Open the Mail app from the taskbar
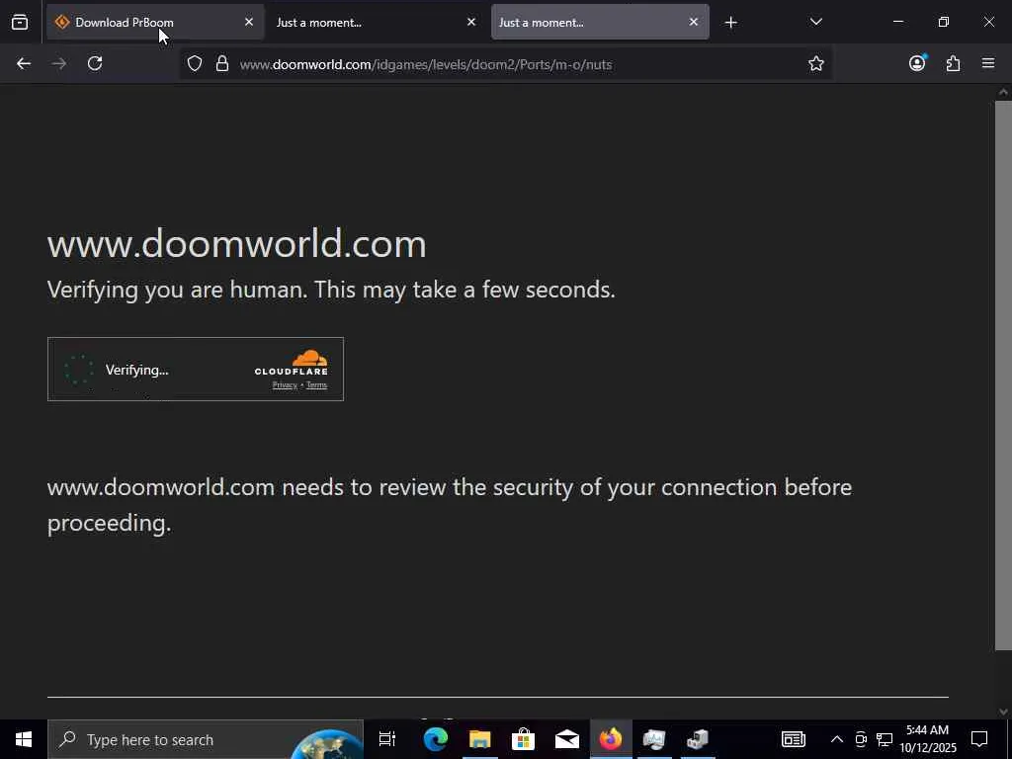1012x759 pixels. coord(566,739)
